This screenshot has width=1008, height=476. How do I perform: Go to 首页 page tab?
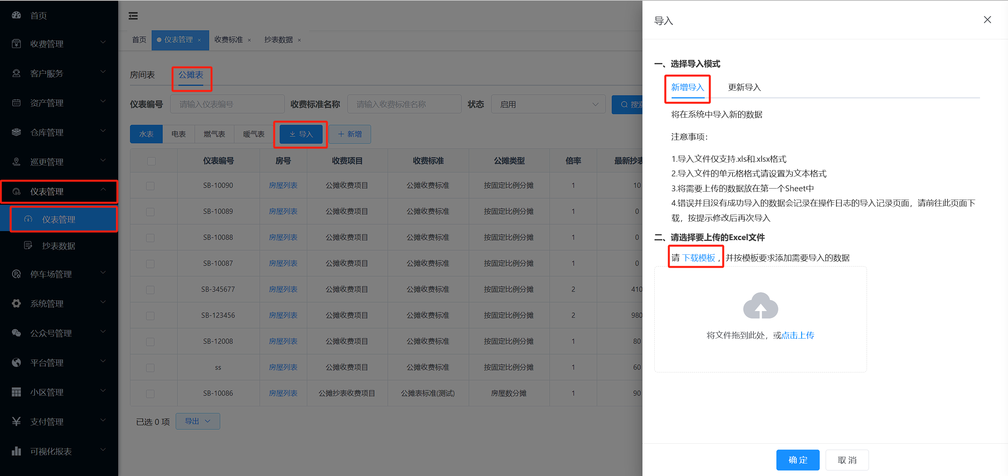click(139, 40)
